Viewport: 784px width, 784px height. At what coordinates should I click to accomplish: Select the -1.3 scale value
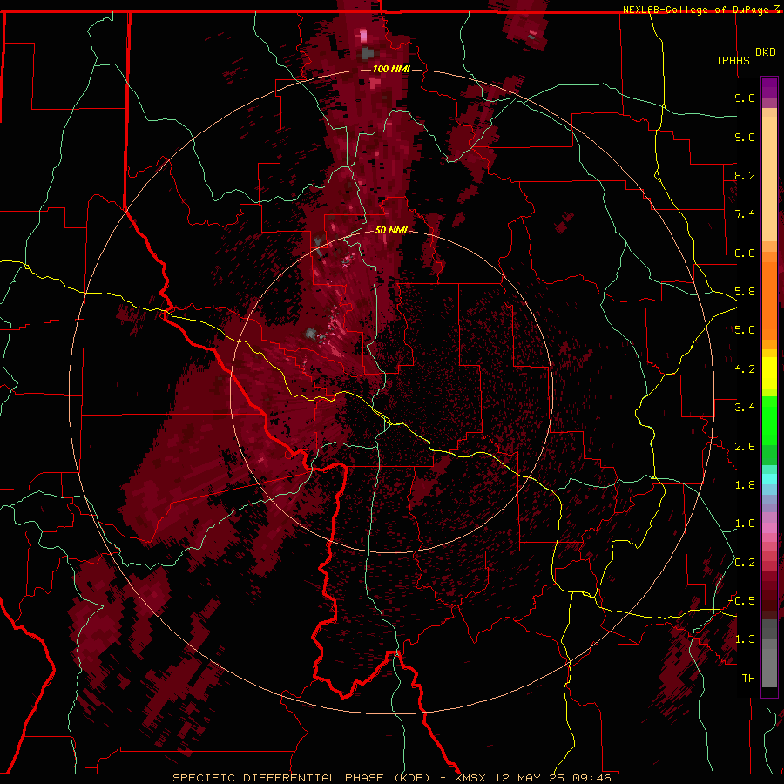coord(742,639)
